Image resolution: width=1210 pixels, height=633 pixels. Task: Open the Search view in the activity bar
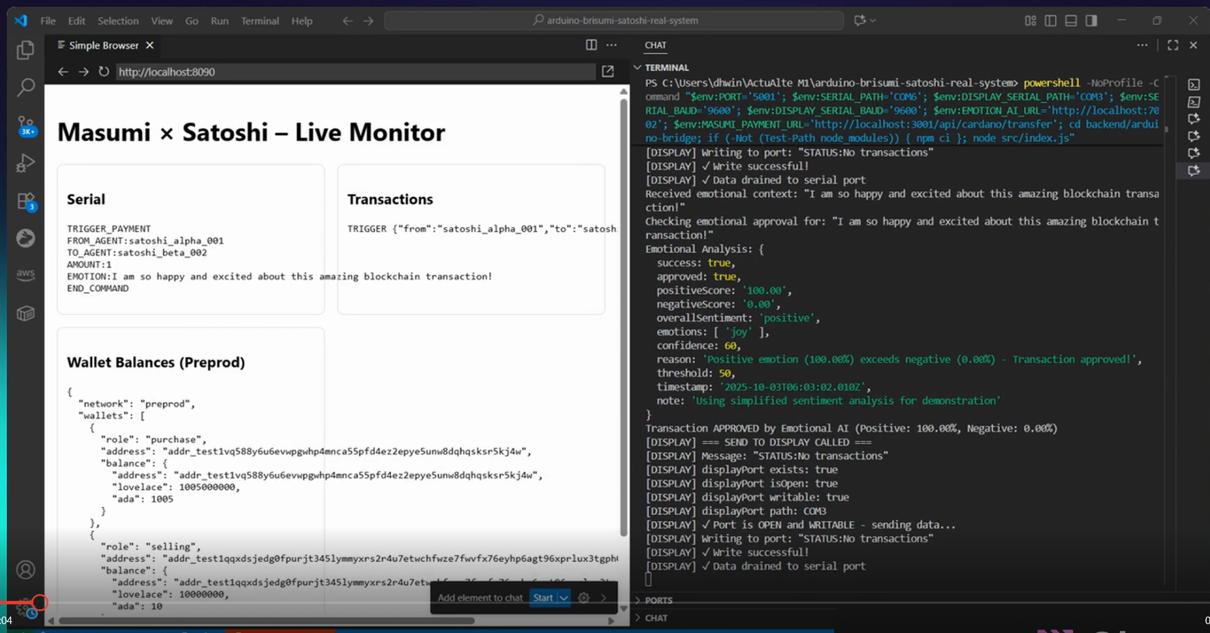pos(25,87)
